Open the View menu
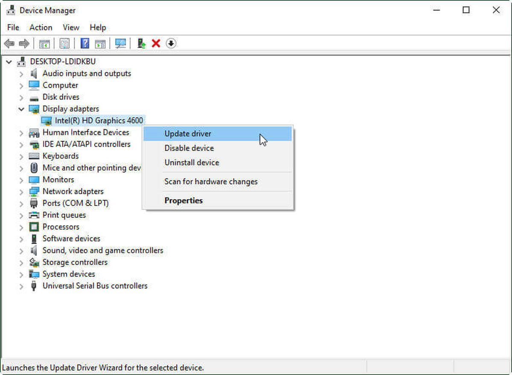 (x=71, y=27)
